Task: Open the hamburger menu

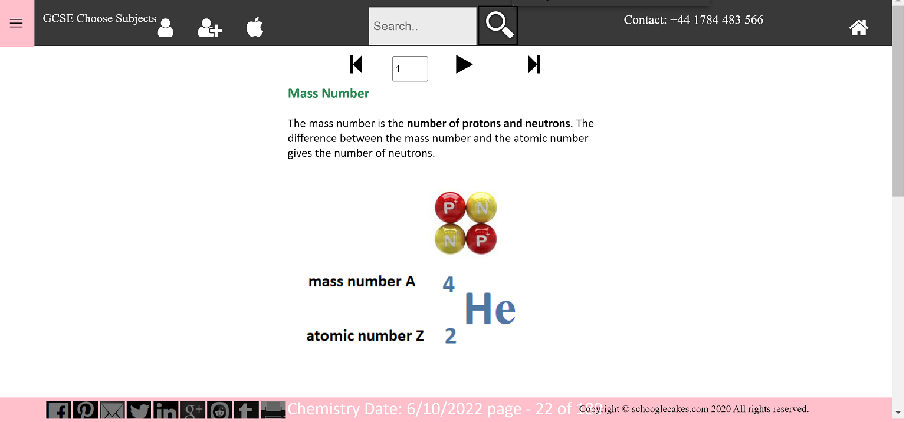Action: point(16,23)
